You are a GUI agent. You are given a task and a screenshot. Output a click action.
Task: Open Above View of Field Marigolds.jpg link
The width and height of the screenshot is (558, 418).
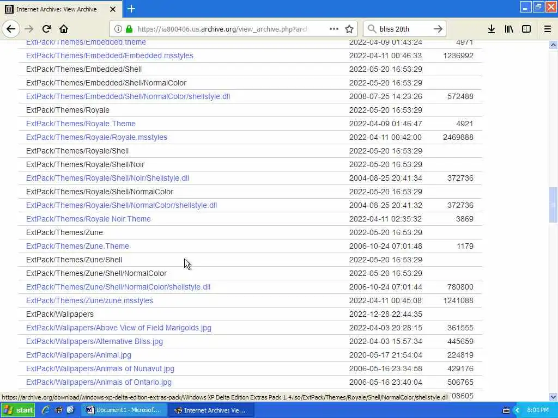pos(118,328)
